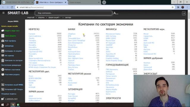Open Участники раздела people icon

pyautogui.click(x=3, y=75)
